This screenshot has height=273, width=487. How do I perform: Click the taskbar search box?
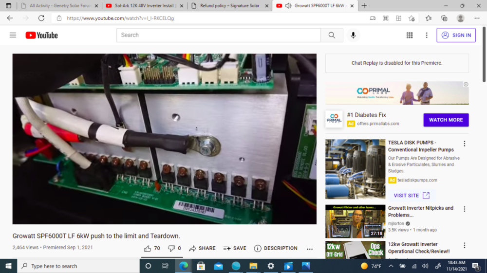pyautogui.click(x=78, y=266)
